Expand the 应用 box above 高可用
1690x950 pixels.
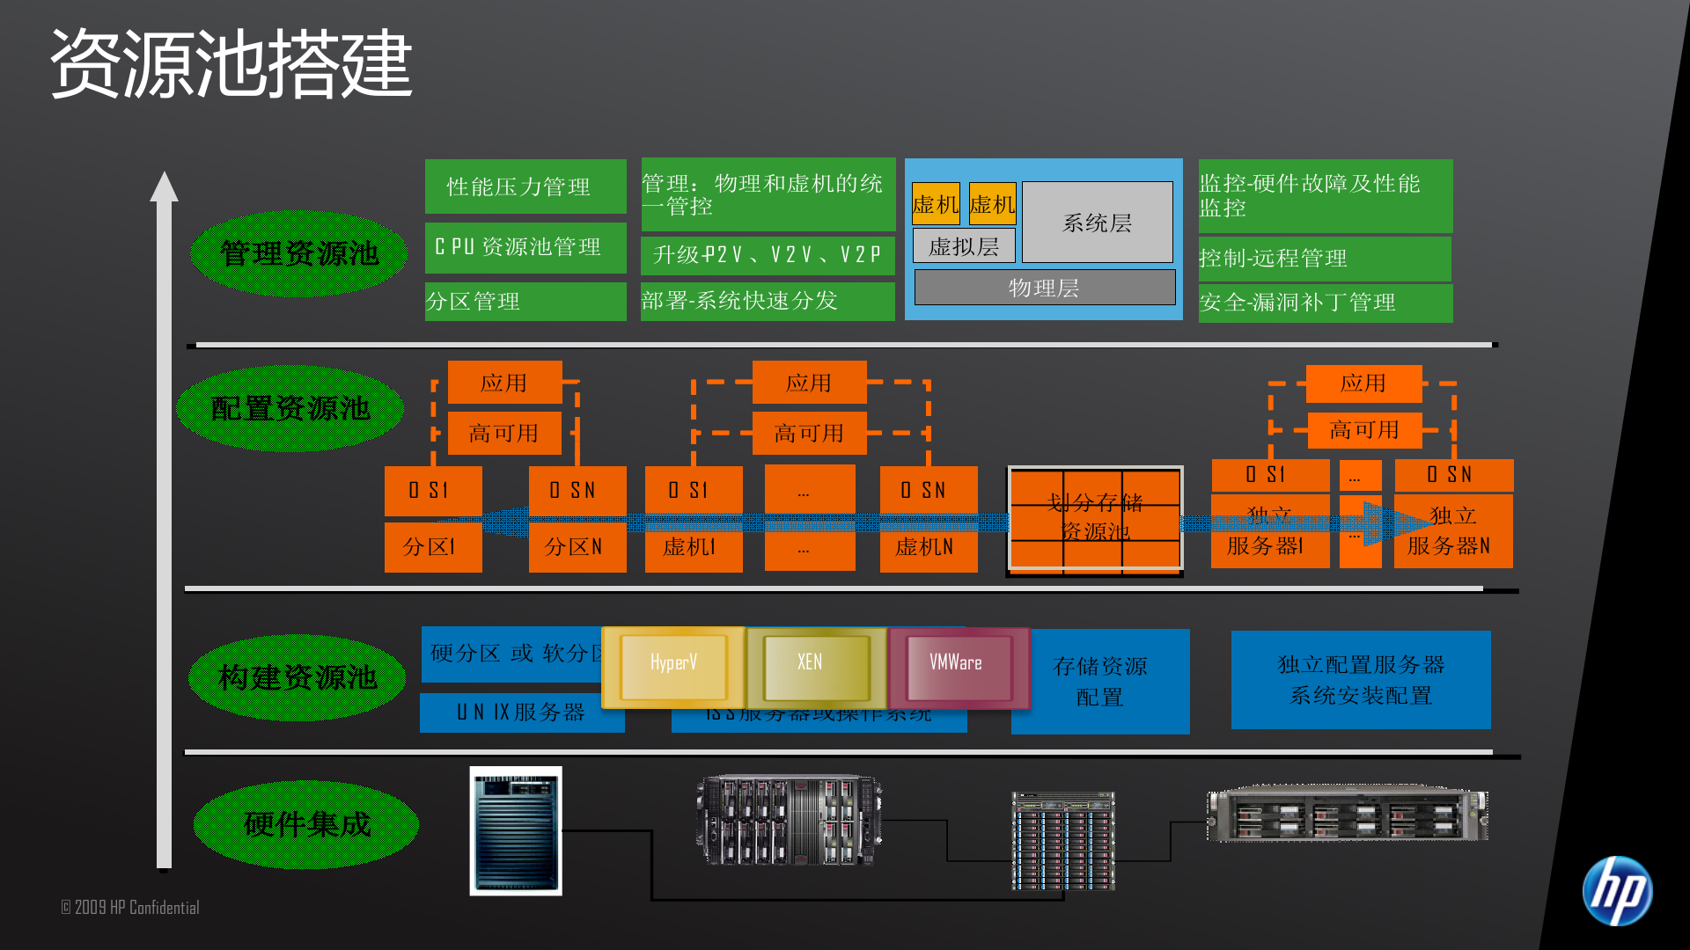506,383
